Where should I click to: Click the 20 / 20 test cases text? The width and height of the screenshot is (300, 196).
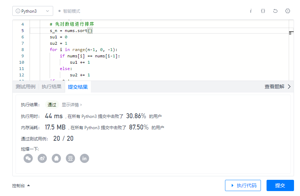(x=63, y=138)
